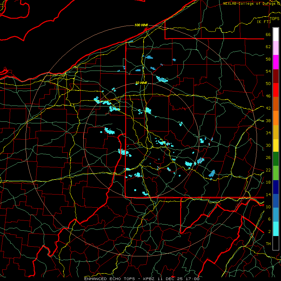Click the "10" legend value
This screenshot has height=281, width=281.
pos(268,207)
